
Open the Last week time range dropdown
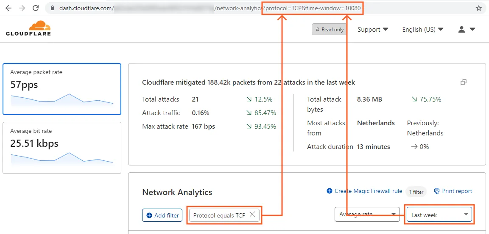[439, 215]
